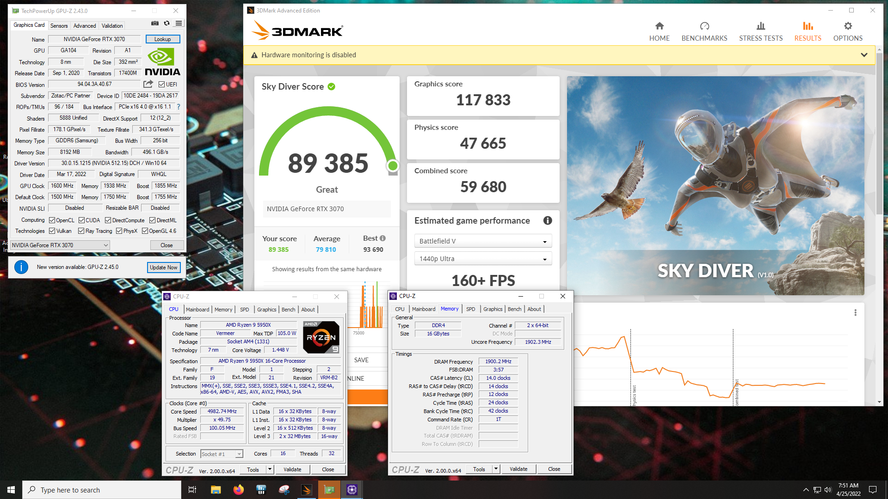Open the GPU-Z hamburger menu
The width and height of the screenshot is (888, 499).
click(x=179, y=23)
